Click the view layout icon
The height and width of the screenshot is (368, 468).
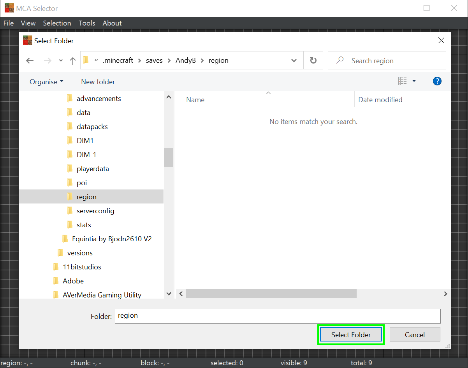click(x=402, y=81)
